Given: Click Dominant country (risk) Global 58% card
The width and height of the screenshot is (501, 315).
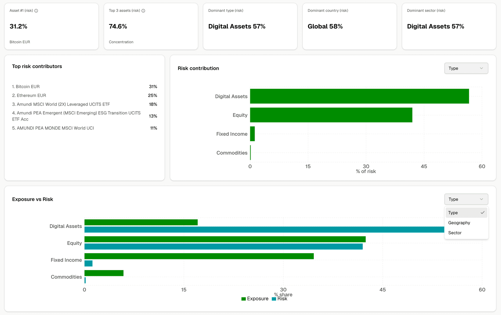Looking at the screenshot, I should click(349, 26).
